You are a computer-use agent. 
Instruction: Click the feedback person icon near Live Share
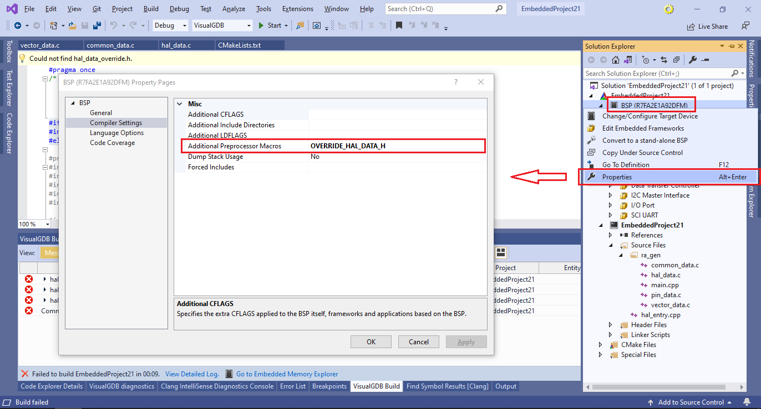click(x=745, y=26)
